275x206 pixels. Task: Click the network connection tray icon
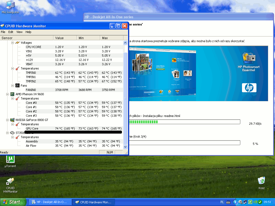pos(245,202)
